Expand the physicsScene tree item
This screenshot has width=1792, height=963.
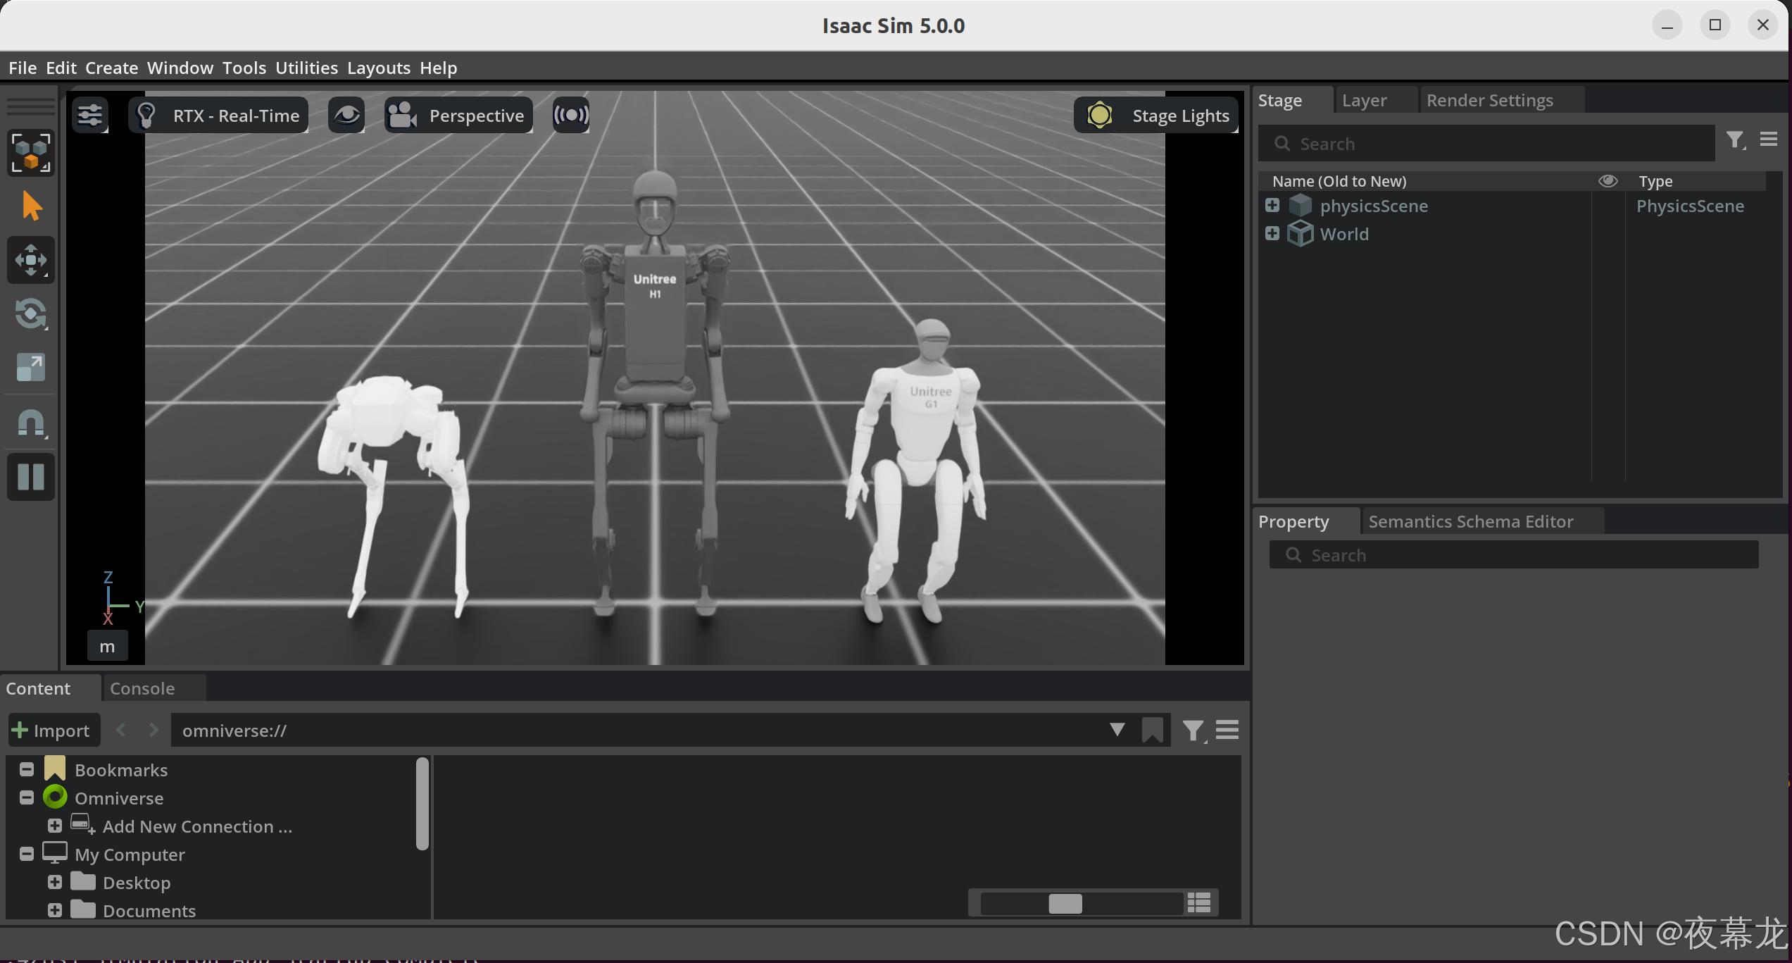pos(1272,206)
